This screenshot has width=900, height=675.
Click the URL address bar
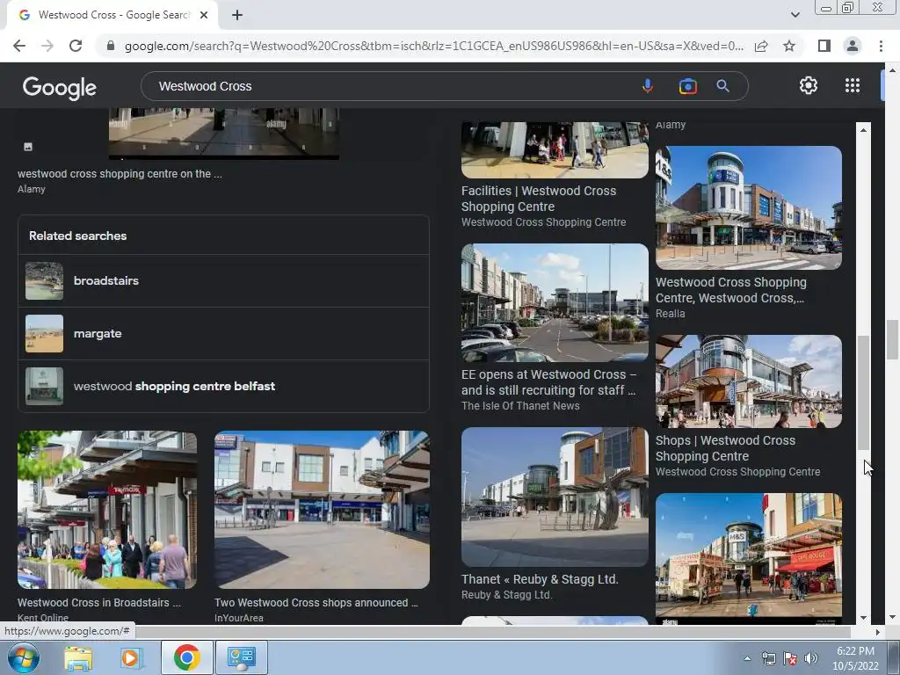point(434,46)
